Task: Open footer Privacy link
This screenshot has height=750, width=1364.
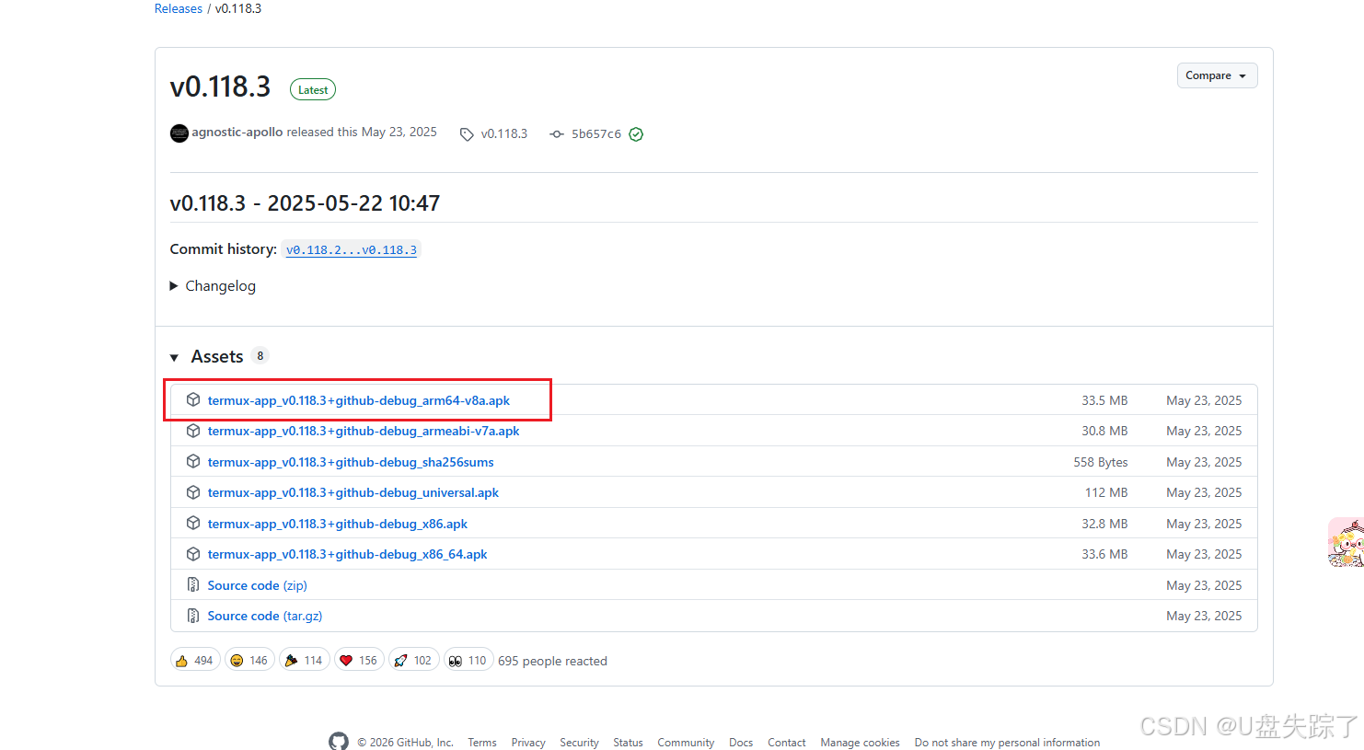Action: coord(528,743)
